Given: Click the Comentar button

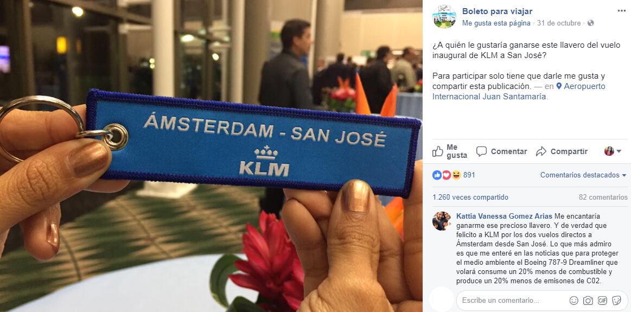Looking at the screenshot, I should [x=501, y=151].
